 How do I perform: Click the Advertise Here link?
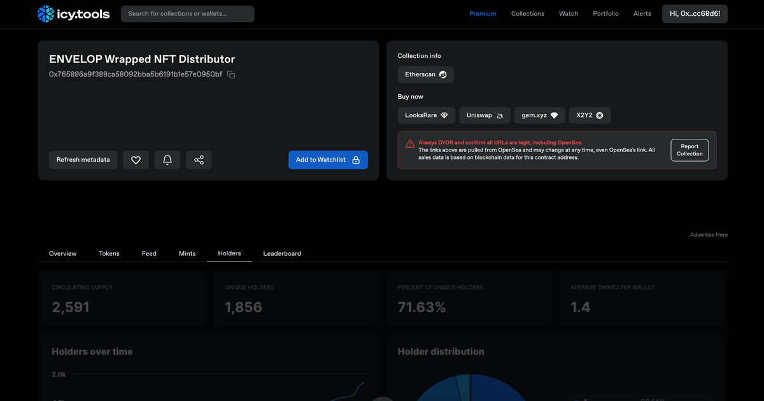(x=709, y=235)
